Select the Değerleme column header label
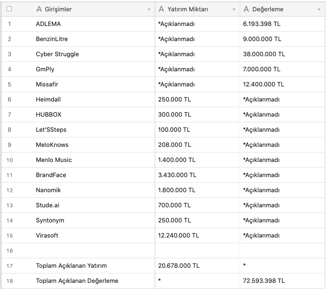Screen dimensions: 326x289 pos(267,9)
